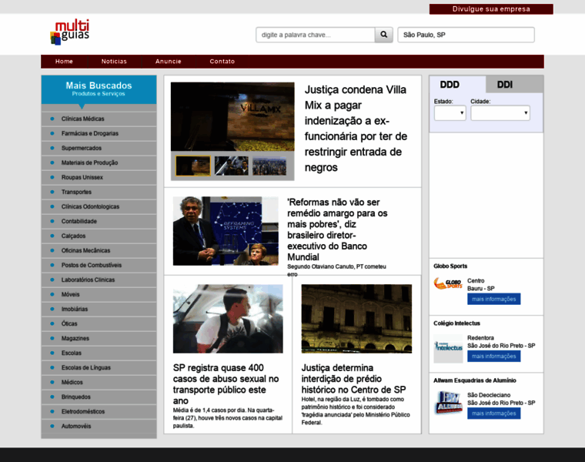585x462 pixels.
Task: Open Justiça determina interdição de prédio headline
Action: coord(353,379)
